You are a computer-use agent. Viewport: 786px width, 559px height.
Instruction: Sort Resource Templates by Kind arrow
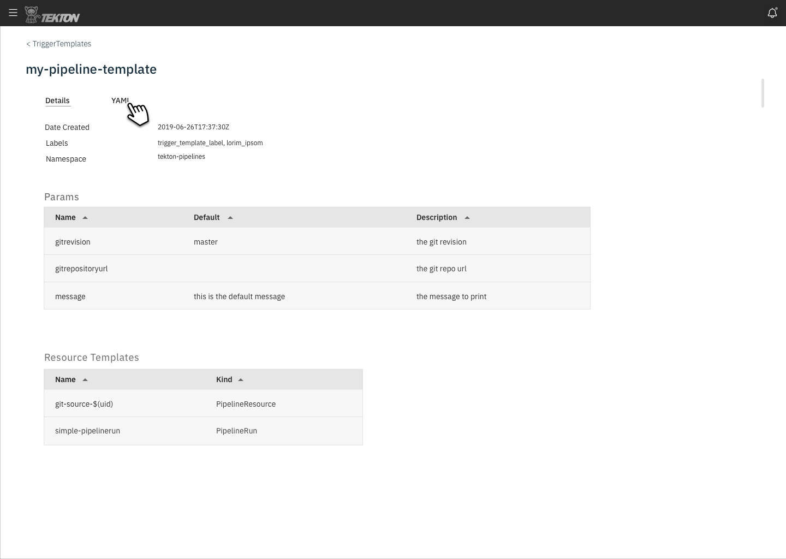(241, 380)
